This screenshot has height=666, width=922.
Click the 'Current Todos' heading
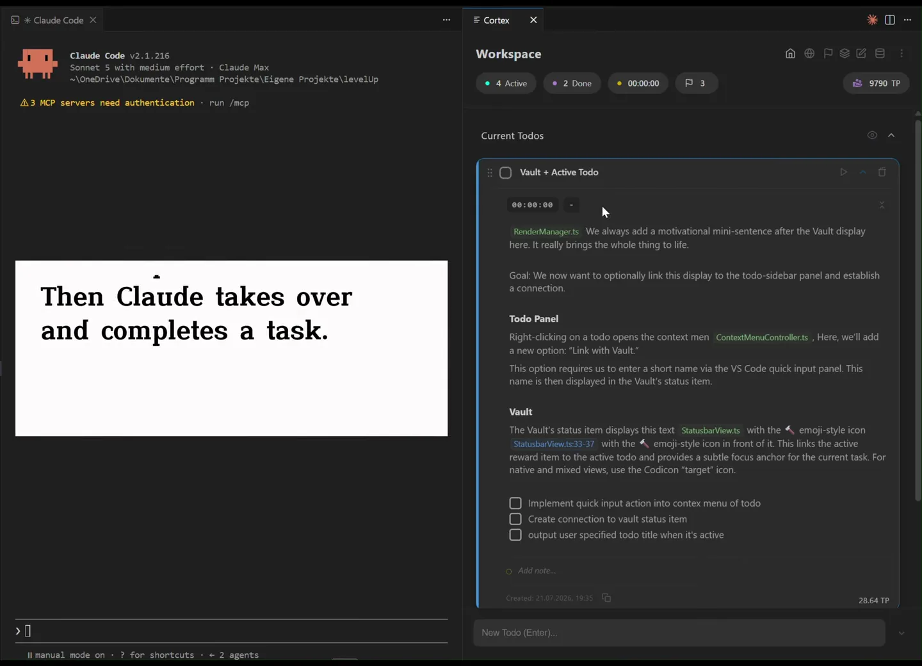click(x=512, y=136)
